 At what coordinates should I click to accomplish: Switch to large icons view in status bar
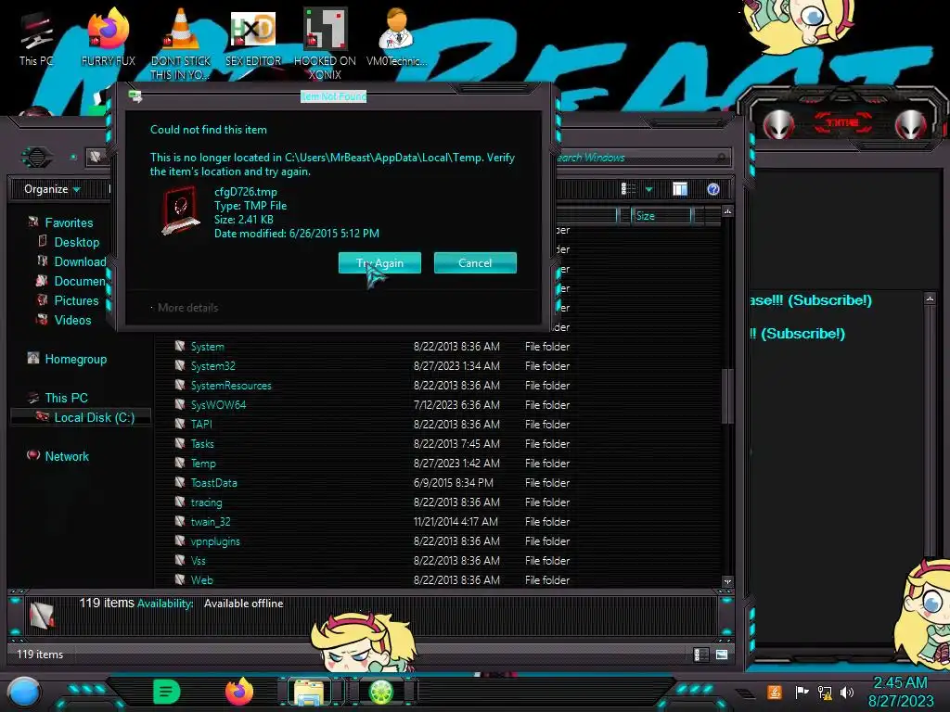pos(722,655)
